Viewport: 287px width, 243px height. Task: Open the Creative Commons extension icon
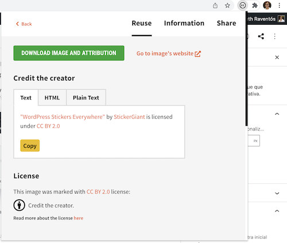tap(243, 5)
